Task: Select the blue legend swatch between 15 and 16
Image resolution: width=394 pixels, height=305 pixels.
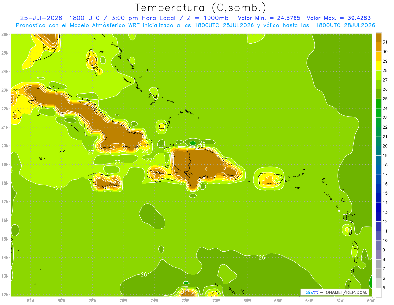Action: click(x=379, y=188)
